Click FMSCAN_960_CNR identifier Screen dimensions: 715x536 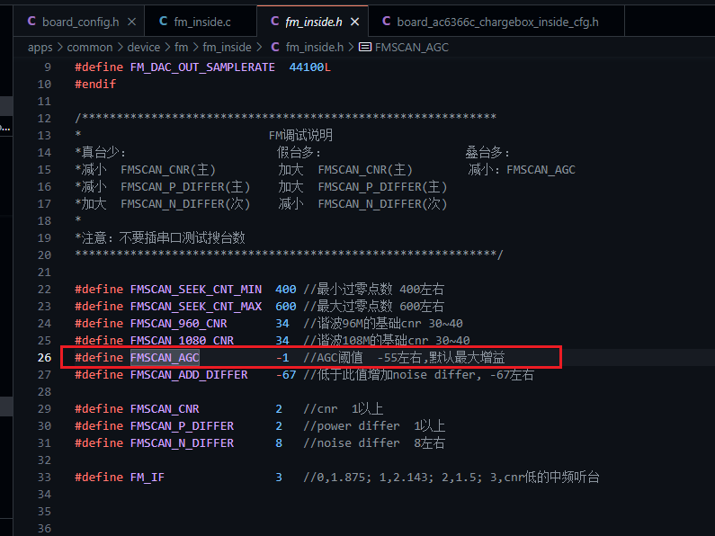click(x=179, y=324)
